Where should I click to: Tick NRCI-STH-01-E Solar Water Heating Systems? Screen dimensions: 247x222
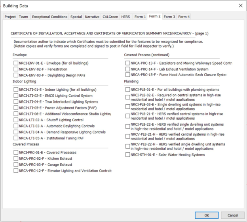pos(127,155)
